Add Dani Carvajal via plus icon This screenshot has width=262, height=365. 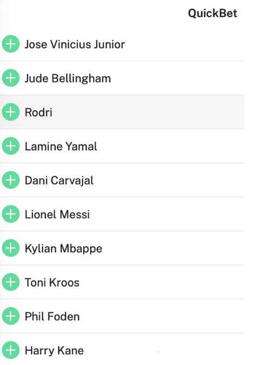pyautogui.click(x=10, y=180)
